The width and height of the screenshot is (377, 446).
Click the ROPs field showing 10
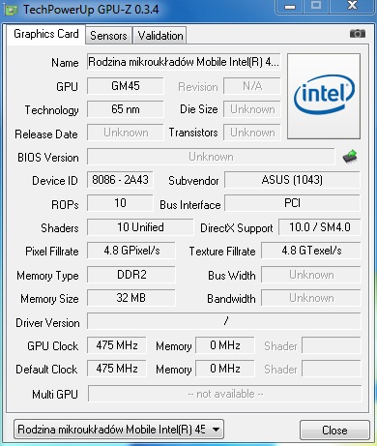pos(120,203)
